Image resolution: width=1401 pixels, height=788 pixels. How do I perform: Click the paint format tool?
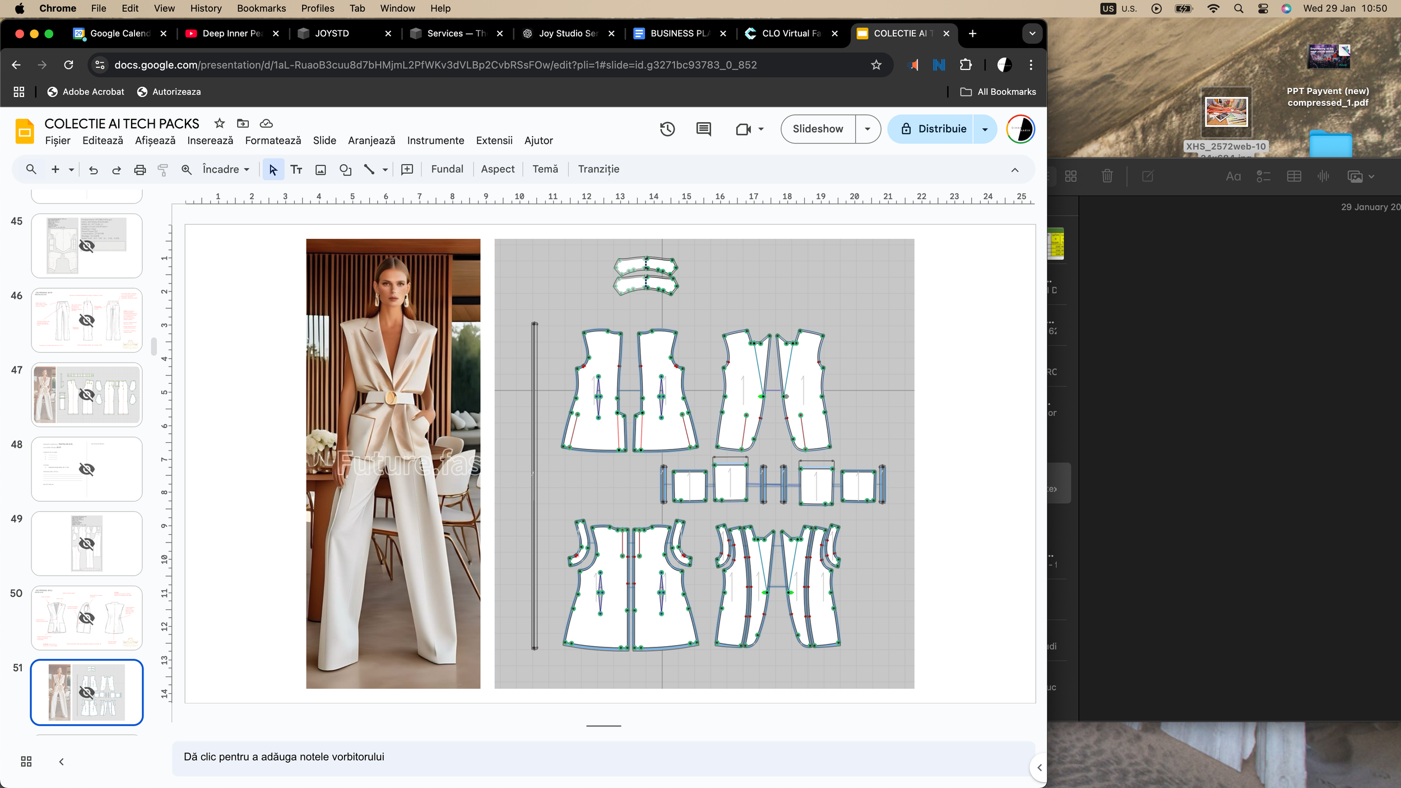click(163, 169)
